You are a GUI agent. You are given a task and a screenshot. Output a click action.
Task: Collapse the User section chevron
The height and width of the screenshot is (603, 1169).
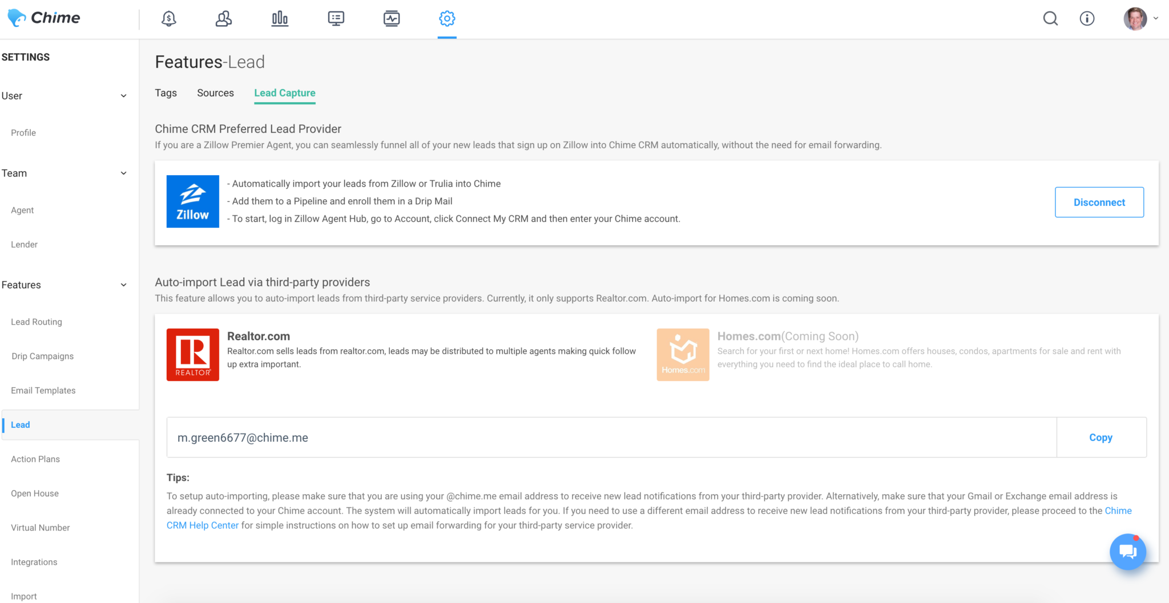tap(124, 96)
